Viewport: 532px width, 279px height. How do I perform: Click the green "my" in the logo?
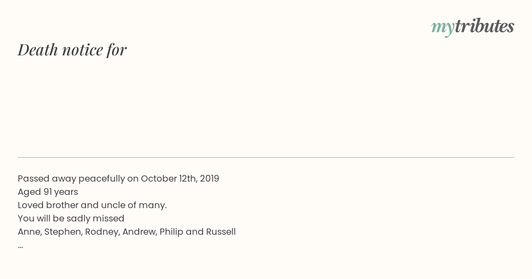click(x=442, y=28)
